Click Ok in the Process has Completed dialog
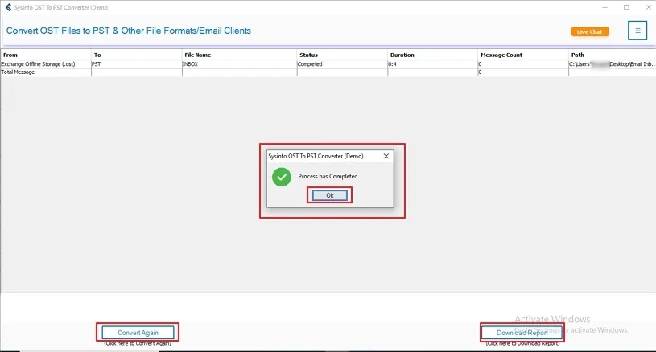This screenshot has height=352, width=656. 330,195
